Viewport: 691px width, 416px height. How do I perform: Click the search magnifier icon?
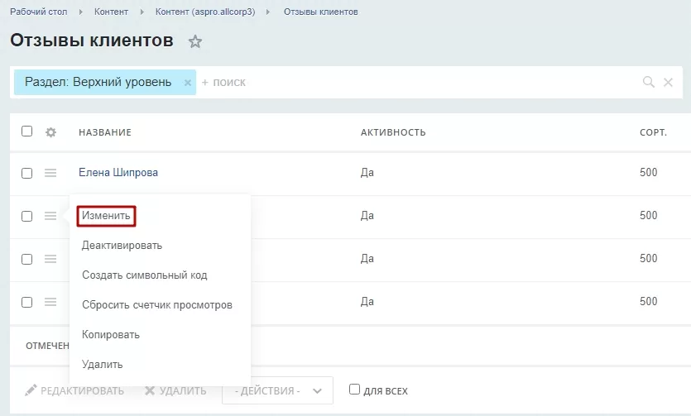point(648,81)
